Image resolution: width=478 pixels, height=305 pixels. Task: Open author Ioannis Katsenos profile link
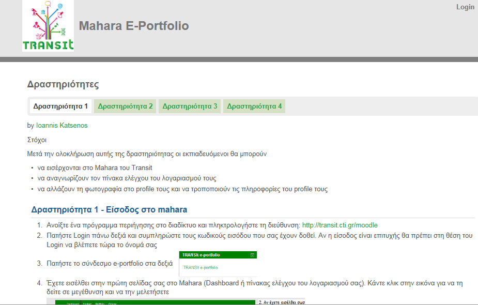61,125
